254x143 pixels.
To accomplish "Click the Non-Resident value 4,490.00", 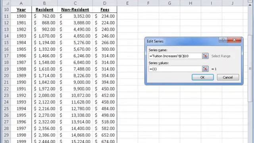I will tap(75, 29).
